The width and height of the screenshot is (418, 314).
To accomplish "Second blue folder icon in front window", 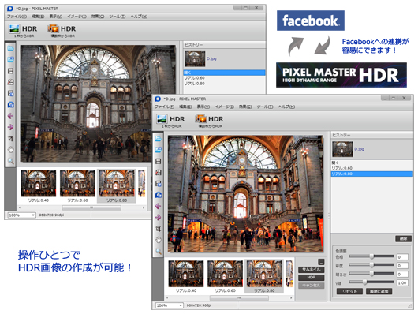I will pos(159,150).
